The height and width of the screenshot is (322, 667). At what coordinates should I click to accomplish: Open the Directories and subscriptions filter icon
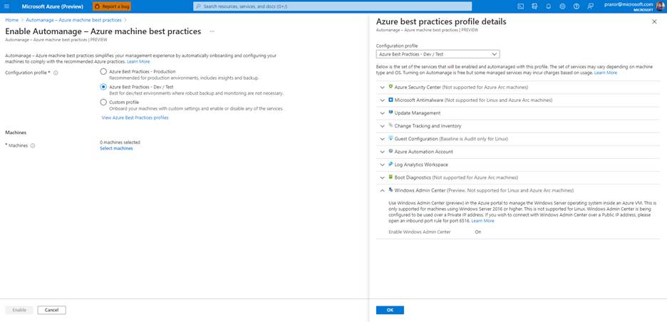point(534,6)
